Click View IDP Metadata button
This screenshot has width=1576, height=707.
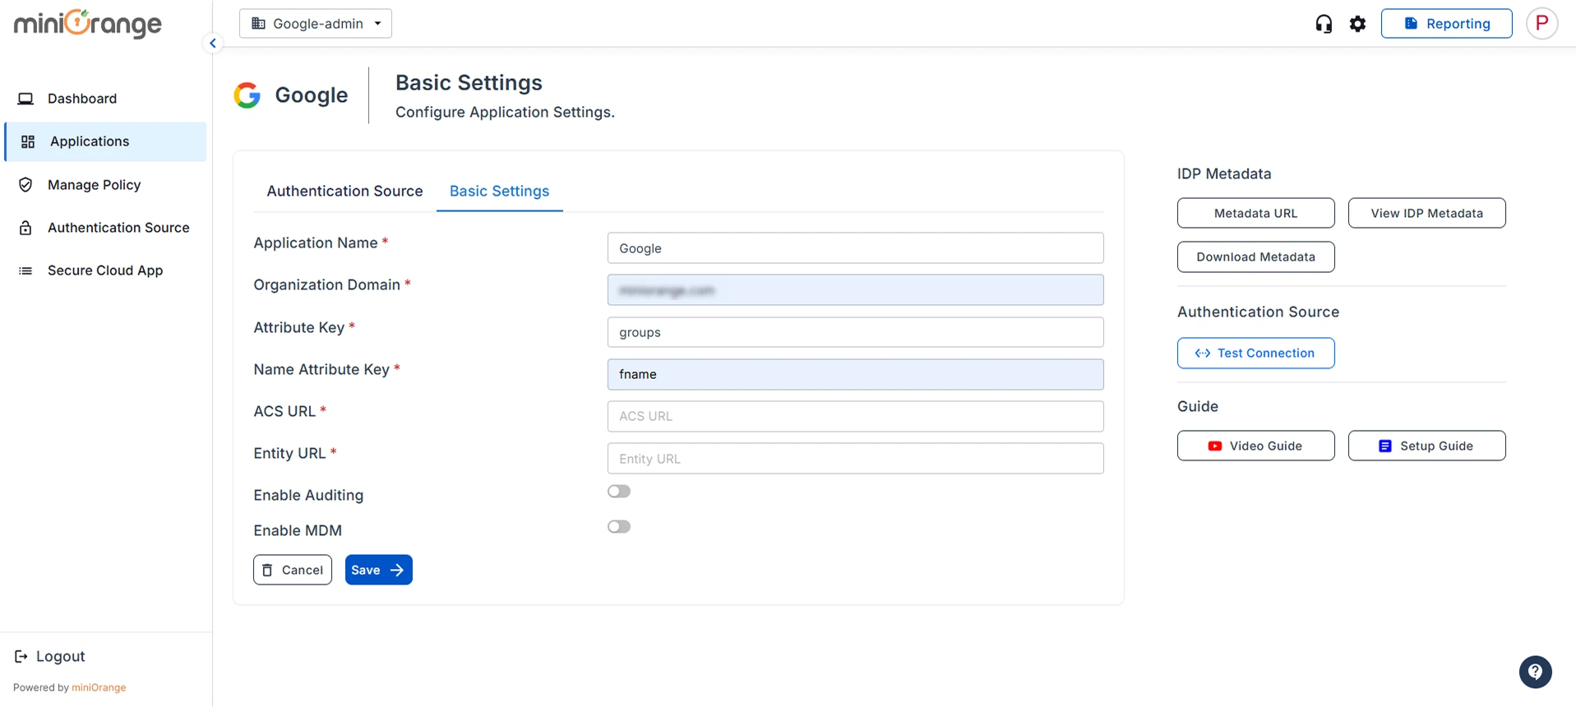[1426, 213]
